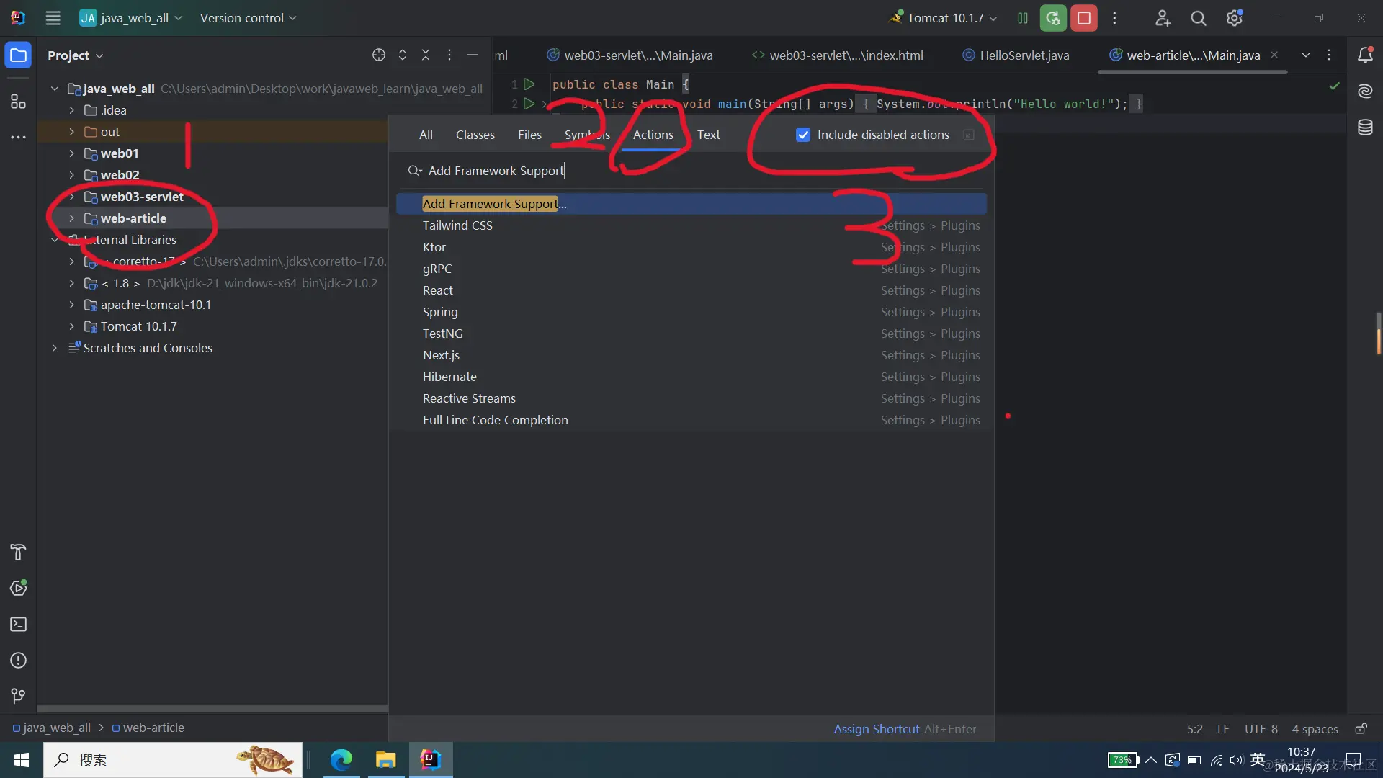Screen dimensions: 1383x778
Task: Open the Git version control tool window
Action: (x=18, y=696)
